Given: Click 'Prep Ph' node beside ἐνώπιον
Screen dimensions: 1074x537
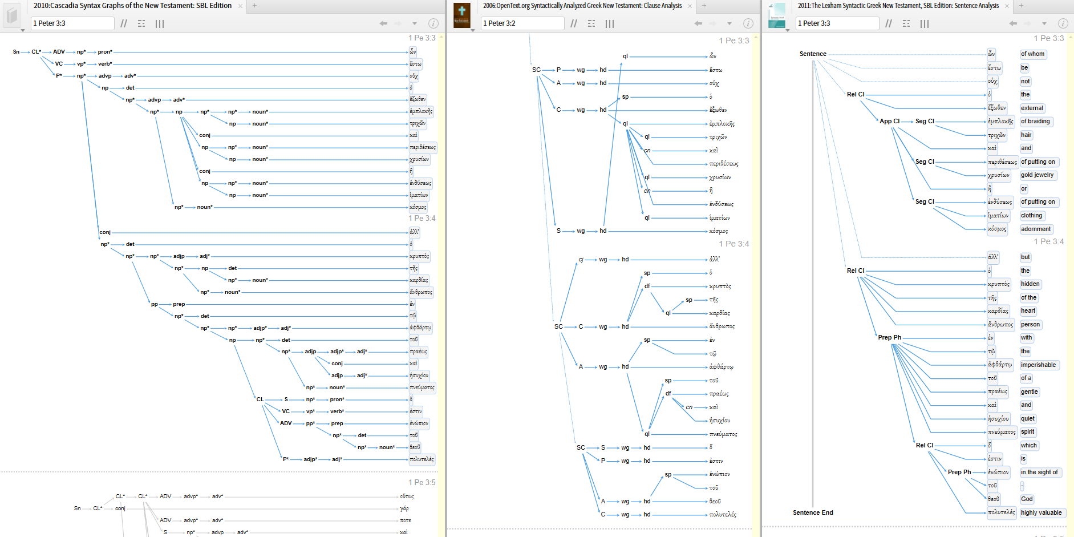Looking at the screenshot, I should [959, 473].
